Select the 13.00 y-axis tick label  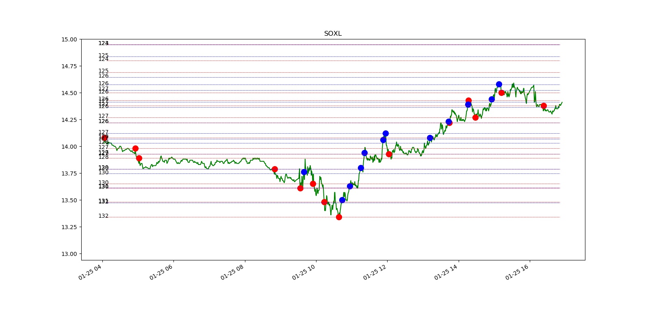click(x=69, y=254)
